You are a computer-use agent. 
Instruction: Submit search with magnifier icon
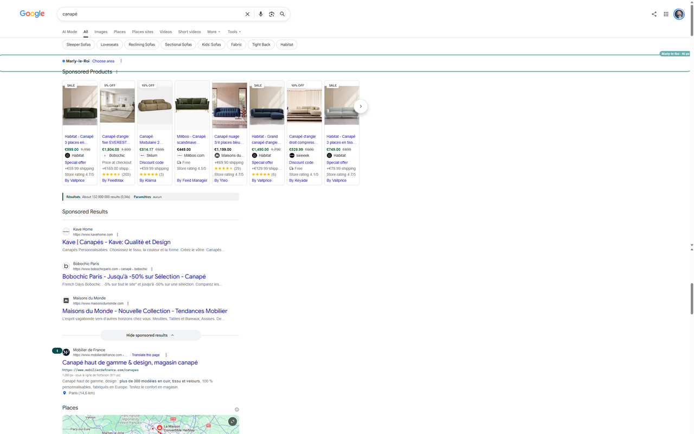282,14
